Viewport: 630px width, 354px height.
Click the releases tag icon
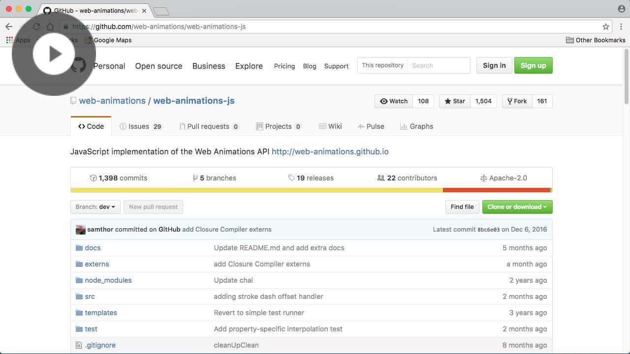tap(291, 178)
